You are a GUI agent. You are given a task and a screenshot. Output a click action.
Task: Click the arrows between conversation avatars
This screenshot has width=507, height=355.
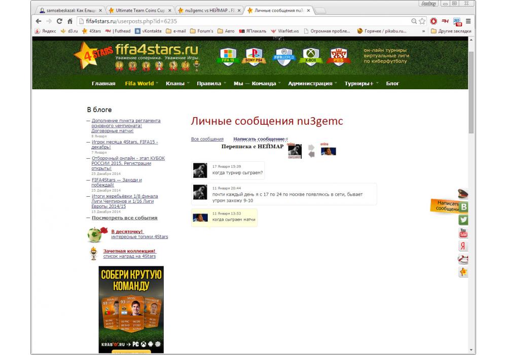(x=311, y=151)
